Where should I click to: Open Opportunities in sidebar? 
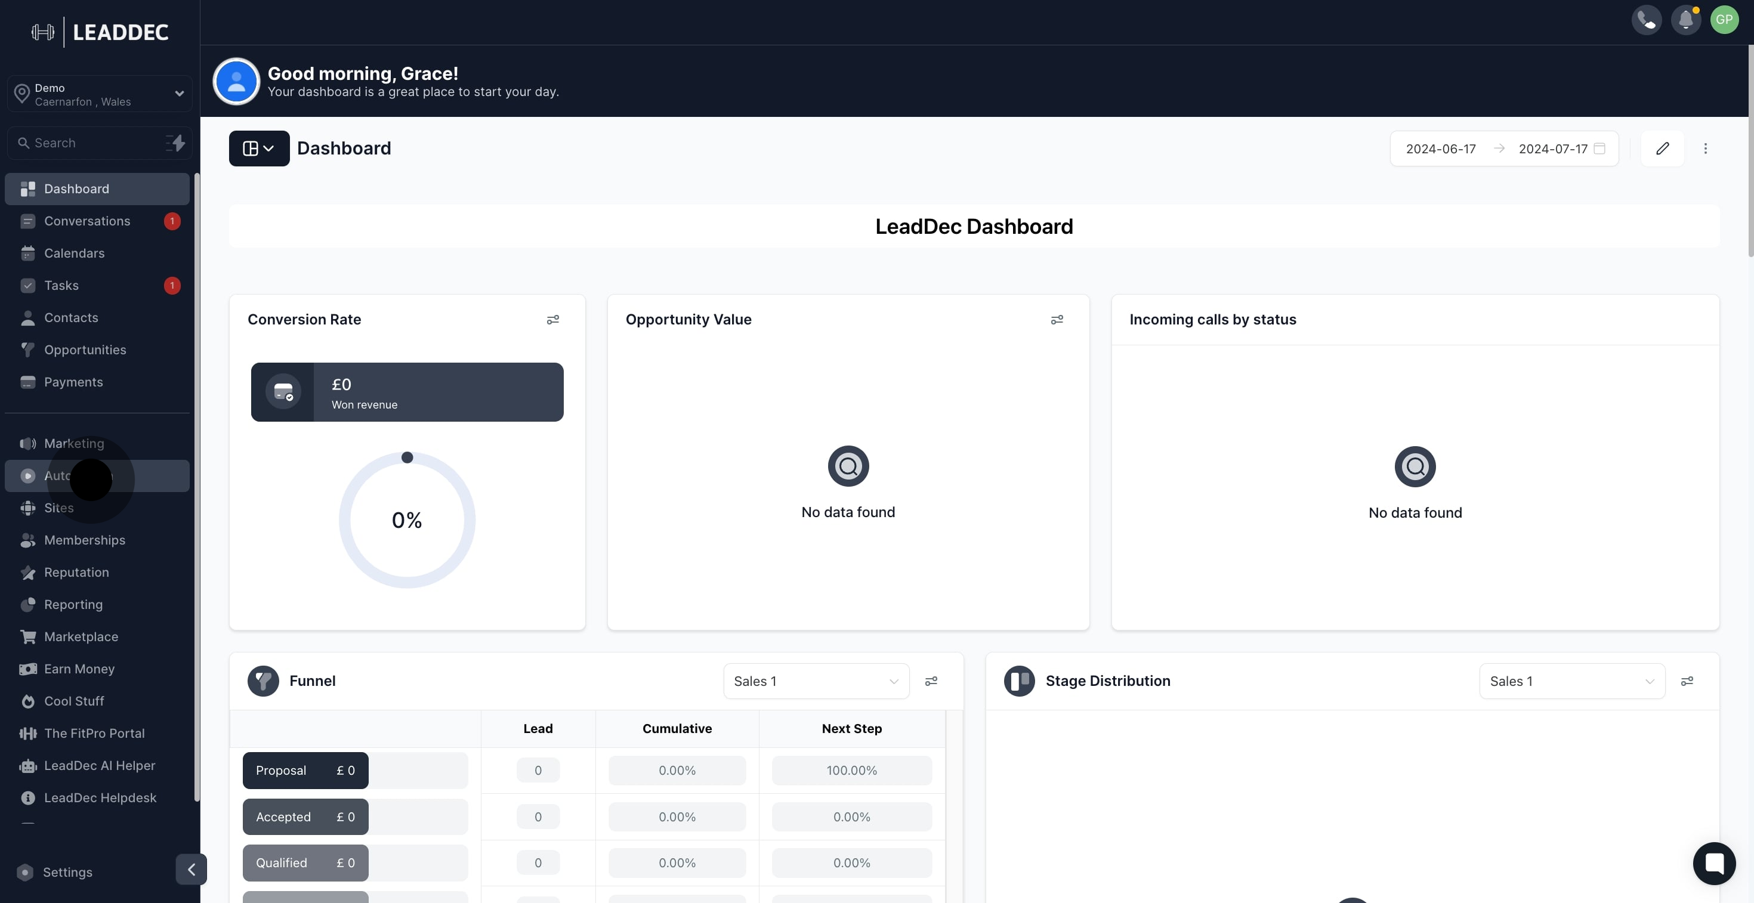click(x=97, y=350)
